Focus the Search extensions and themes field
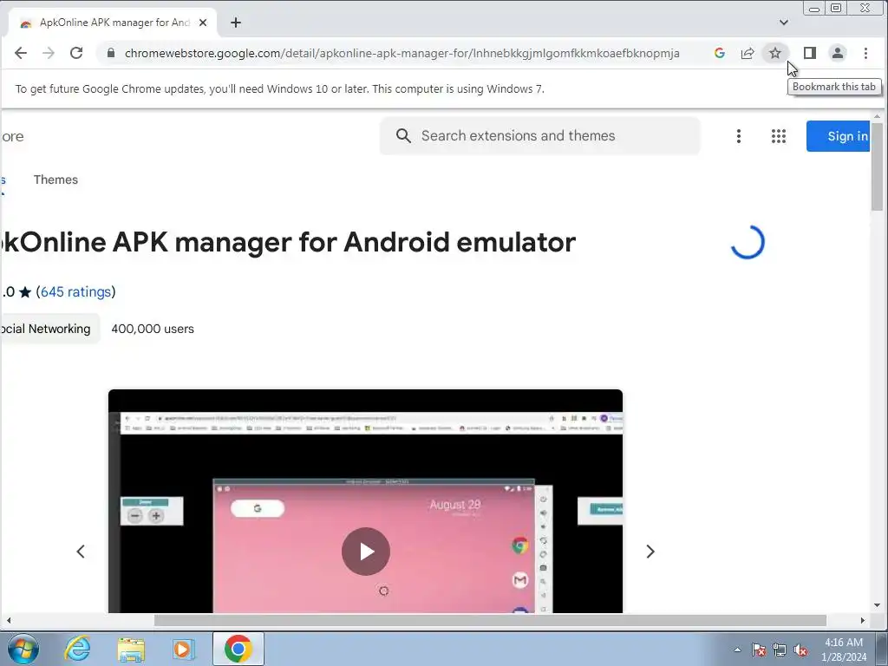This screenshot has width=888, height=666. (x=540, y=136)
